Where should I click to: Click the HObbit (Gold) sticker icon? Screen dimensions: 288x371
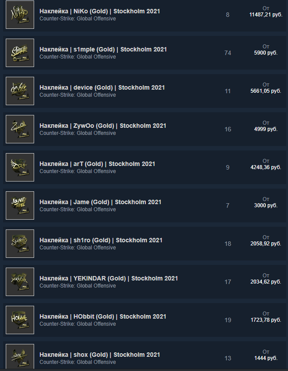[x=20, y=320]
